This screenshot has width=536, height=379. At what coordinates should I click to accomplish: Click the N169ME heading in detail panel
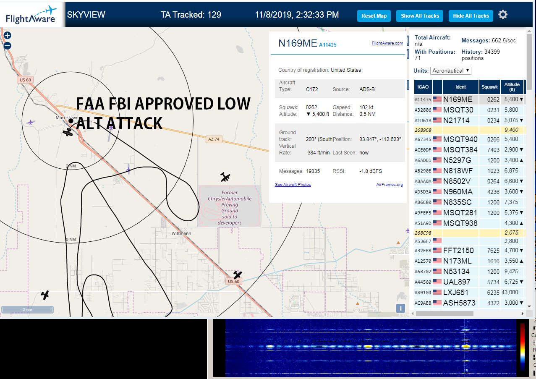[x=298, y=43]
